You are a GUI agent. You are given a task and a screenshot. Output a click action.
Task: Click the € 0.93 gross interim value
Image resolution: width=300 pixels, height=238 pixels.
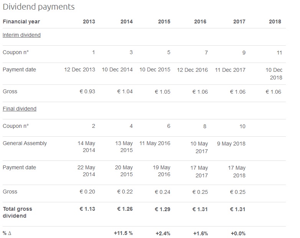click(x=87, y=92)
